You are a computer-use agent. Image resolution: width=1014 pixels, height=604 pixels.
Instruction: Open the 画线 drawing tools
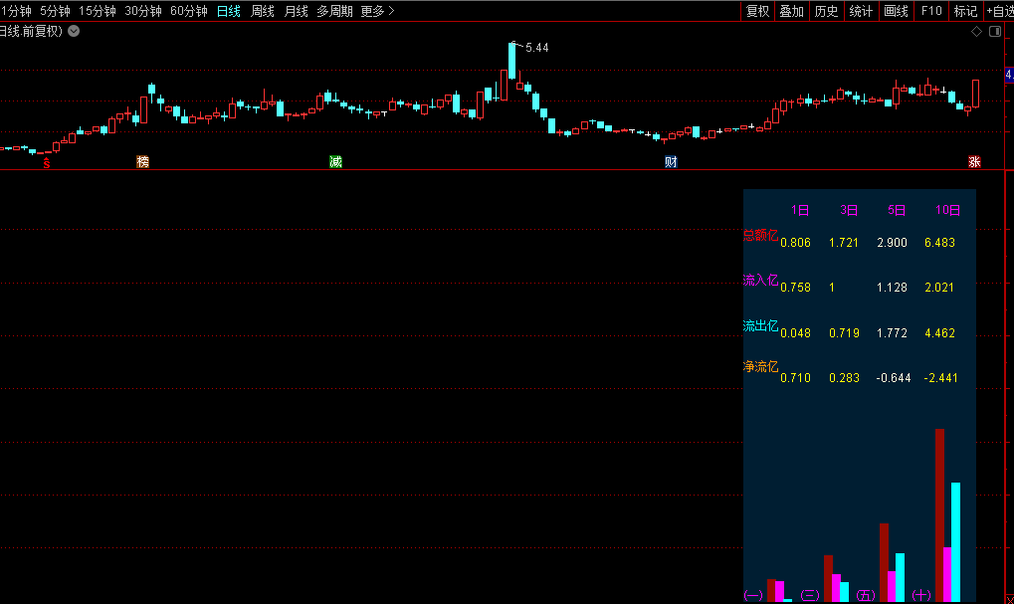click(x=897, y=11)
